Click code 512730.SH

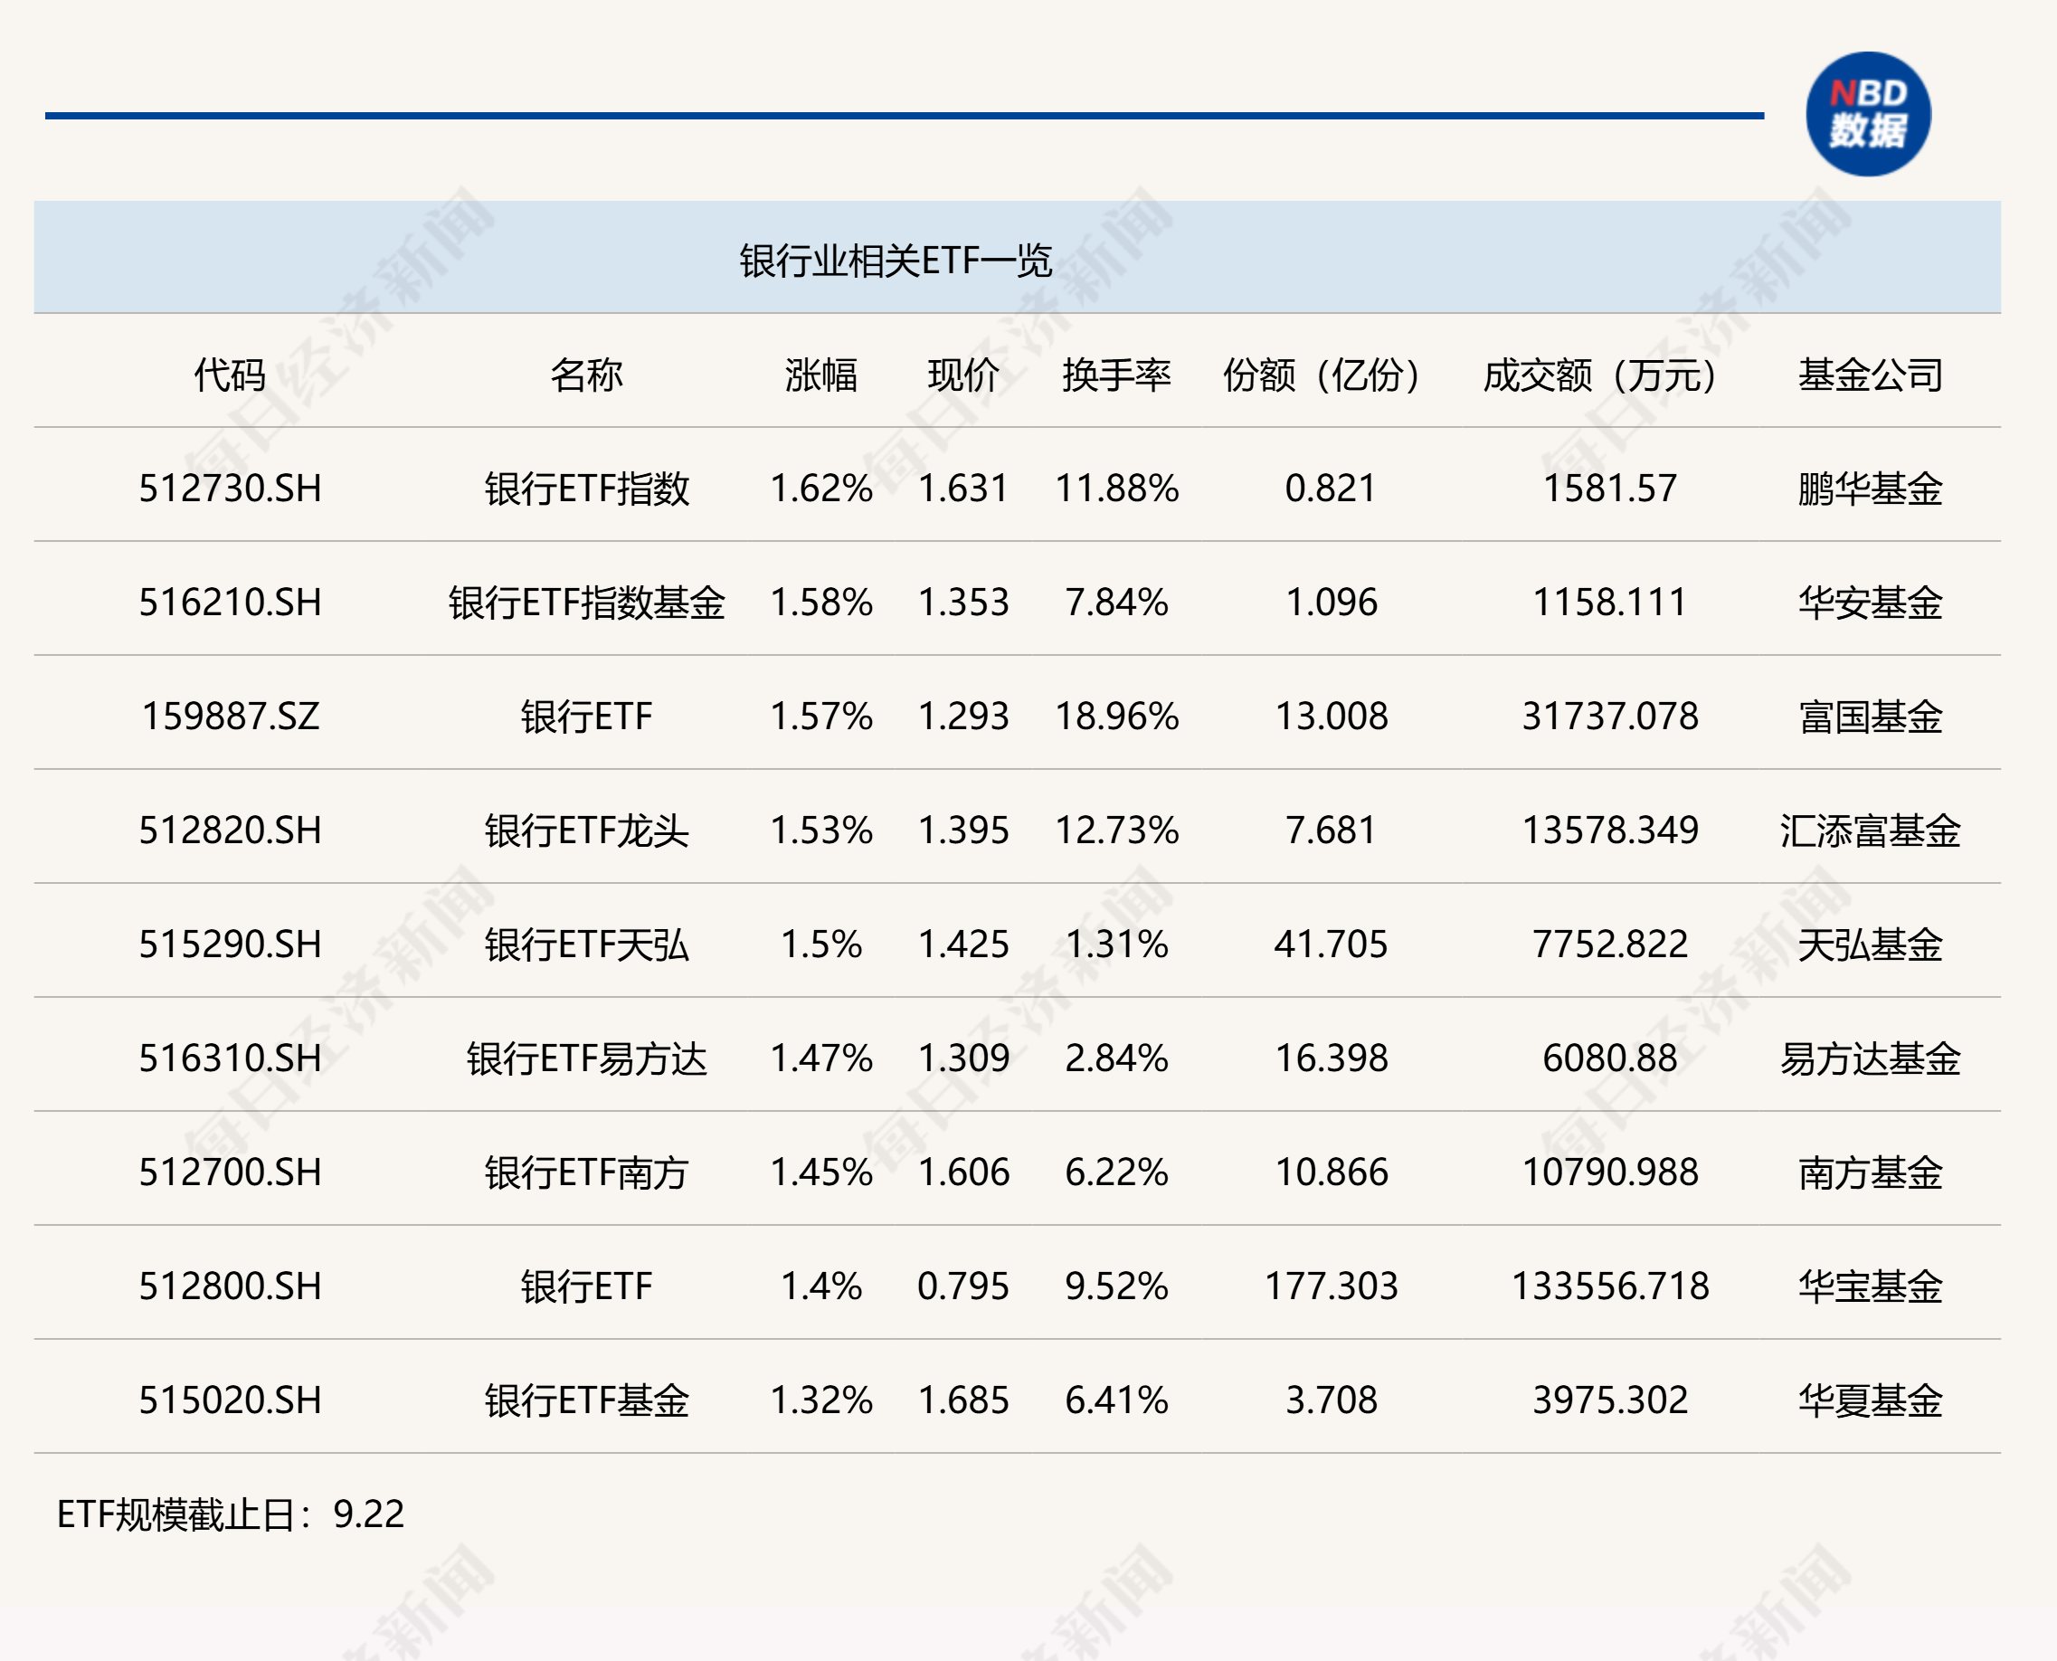(230, 488)
